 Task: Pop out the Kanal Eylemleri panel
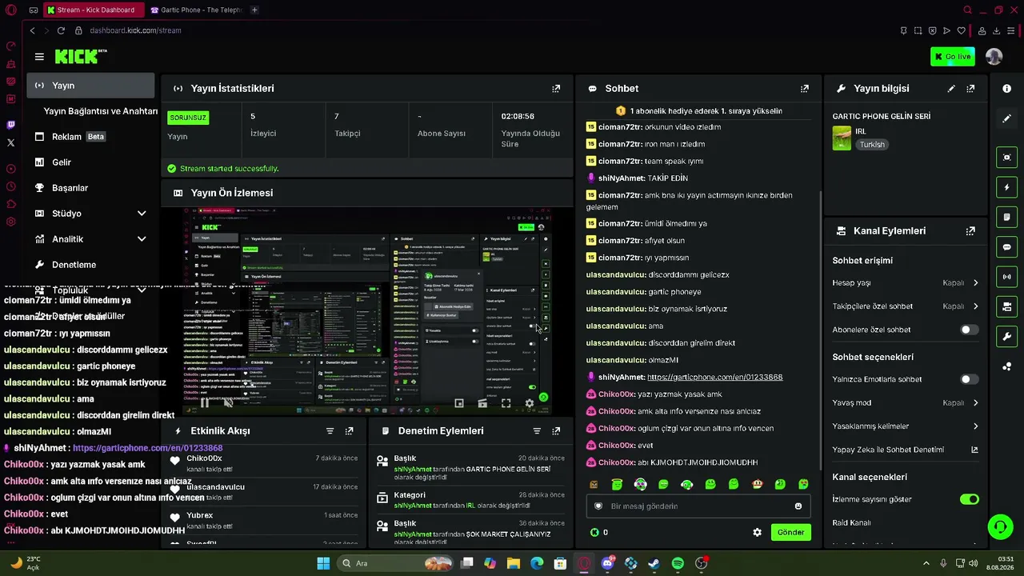(x=970, y=231)
